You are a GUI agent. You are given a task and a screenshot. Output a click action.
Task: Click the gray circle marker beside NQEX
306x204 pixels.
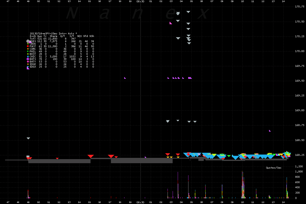[28, 41]
